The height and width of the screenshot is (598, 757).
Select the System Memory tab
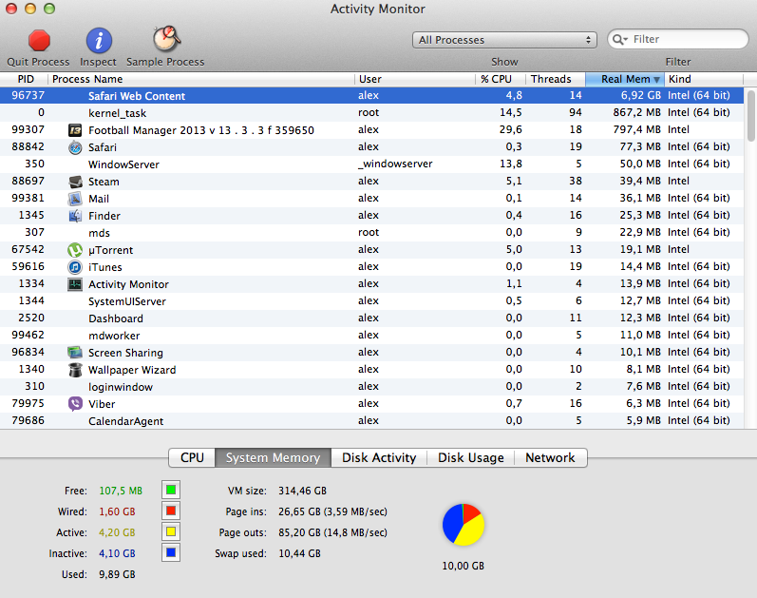click(x=273, y=458)
